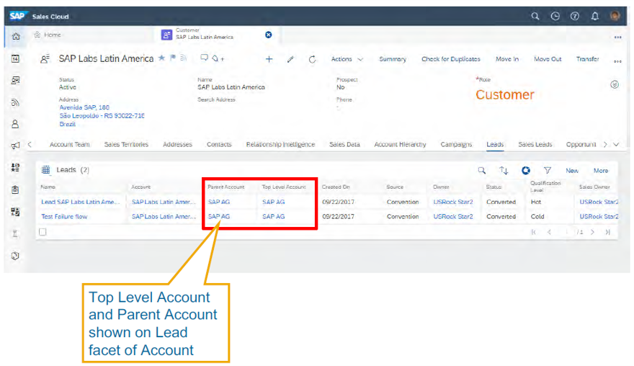Open the Contacts tab
The height and width of the screenshot is (366, 634).
[219, 144]
